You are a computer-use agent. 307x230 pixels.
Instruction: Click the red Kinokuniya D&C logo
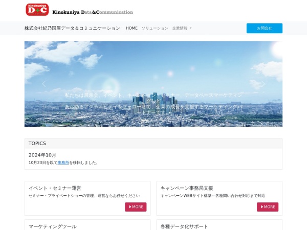(37, 10)
